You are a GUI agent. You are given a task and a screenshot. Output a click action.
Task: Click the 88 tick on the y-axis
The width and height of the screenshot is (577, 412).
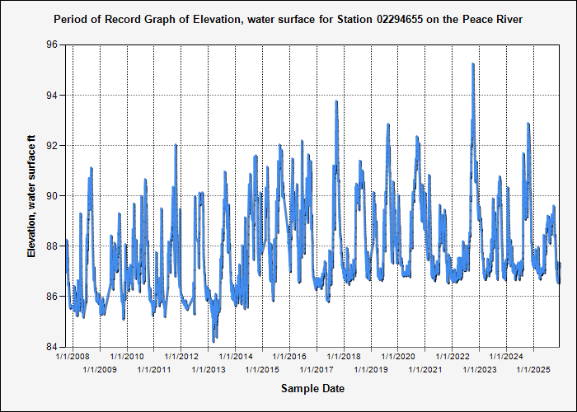51,246
